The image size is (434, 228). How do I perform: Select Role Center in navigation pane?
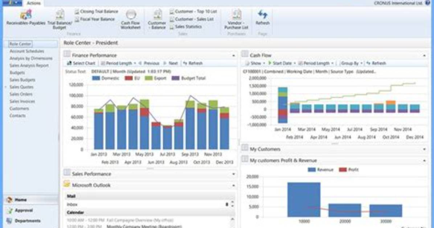coord(20,44)
